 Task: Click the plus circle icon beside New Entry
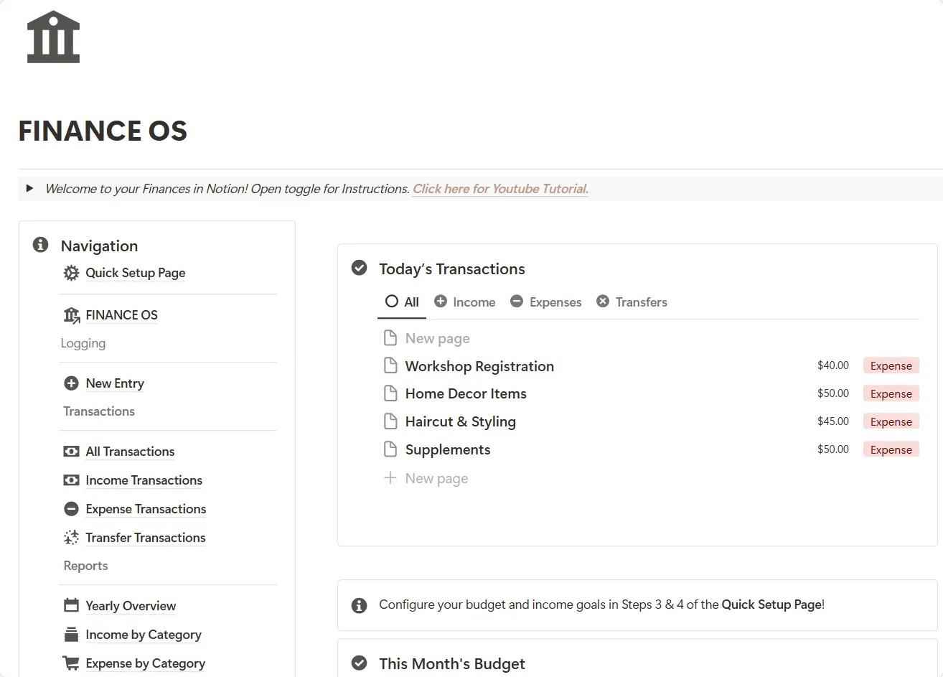[71, 383]
